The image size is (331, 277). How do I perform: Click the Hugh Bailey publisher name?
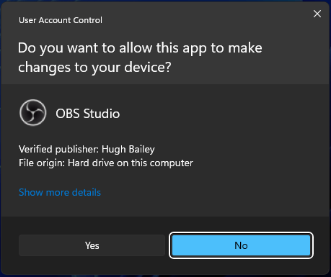128,149
